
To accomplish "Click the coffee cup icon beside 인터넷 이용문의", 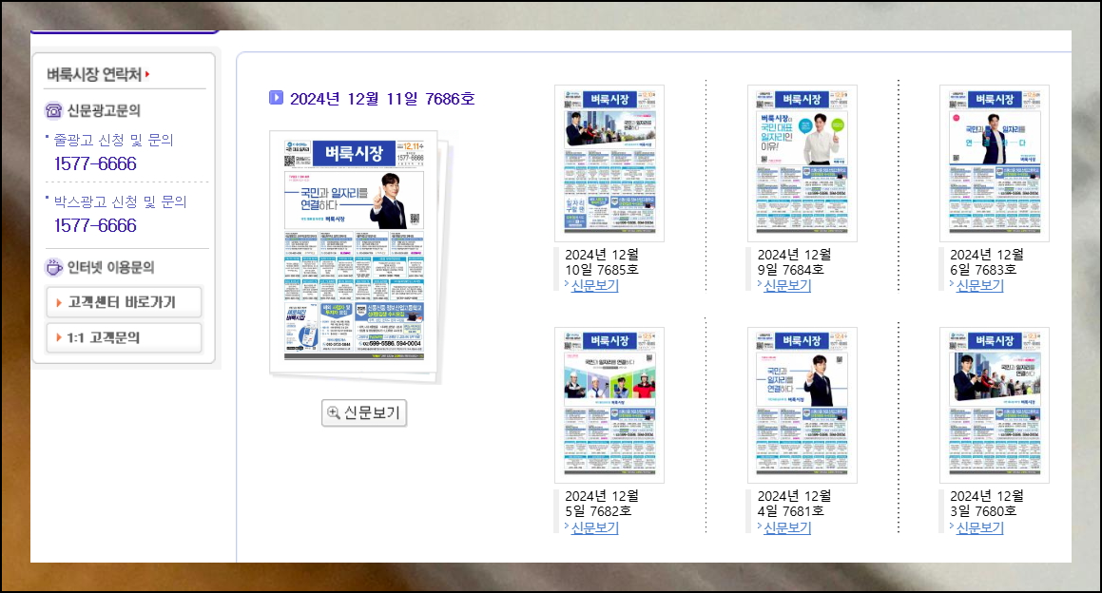I will 53,267.
